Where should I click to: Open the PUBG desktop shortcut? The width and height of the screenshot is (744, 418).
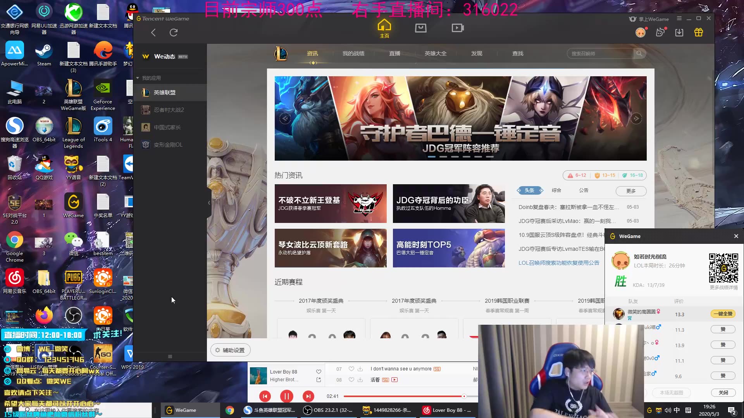73,285
